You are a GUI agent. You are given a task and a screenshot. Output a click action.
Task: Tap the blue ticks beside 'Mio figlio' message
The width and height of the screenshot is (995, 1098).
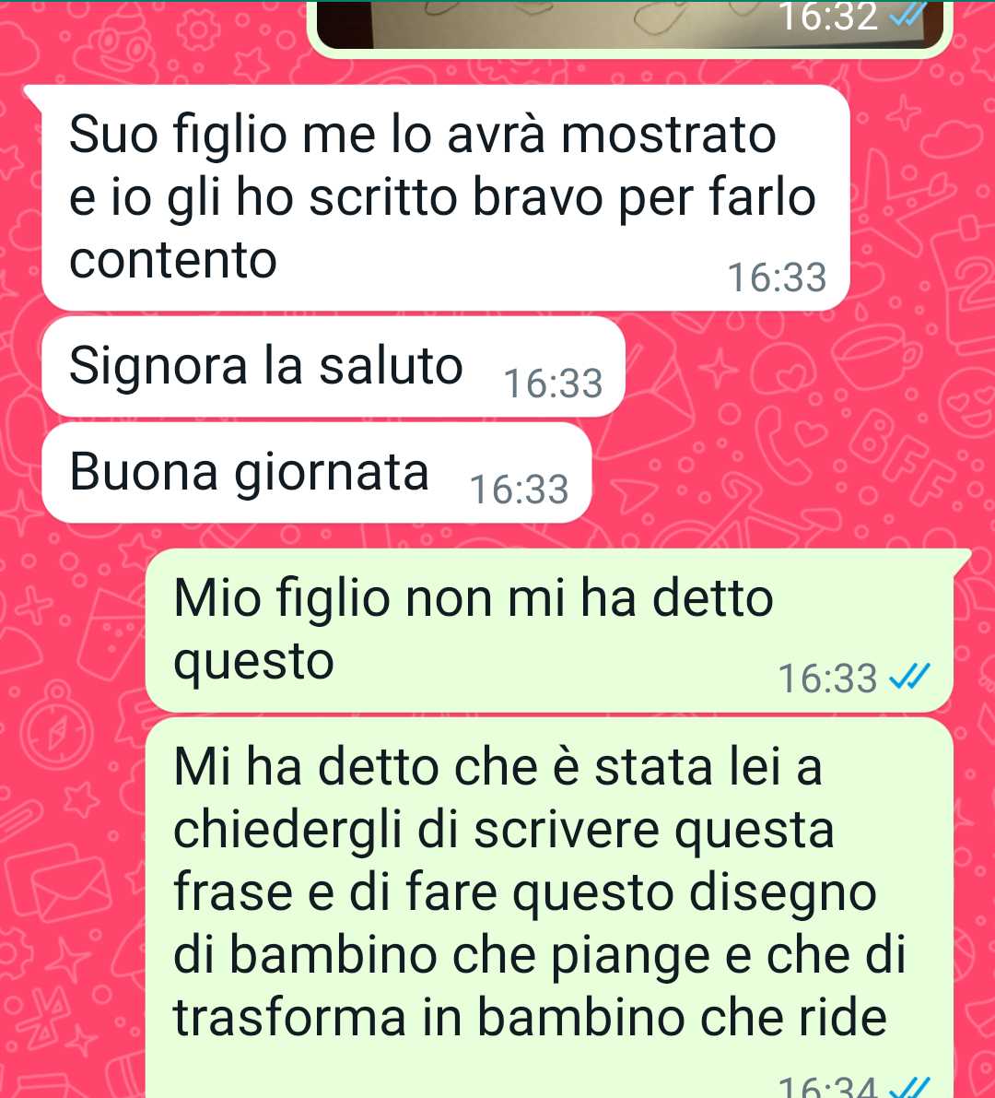909,678
